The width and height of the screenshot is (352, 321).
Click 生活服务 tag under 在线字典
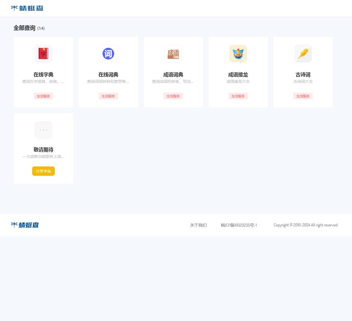coord(43,96)
